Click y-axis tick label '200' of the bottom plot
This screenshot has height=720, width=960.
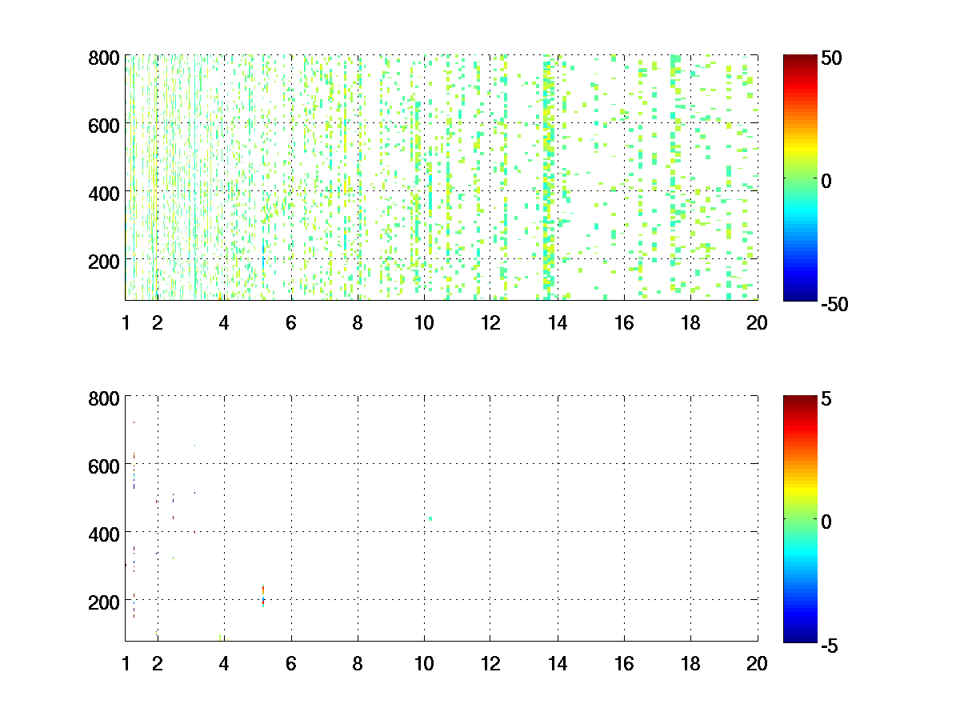tap(104, 600)
